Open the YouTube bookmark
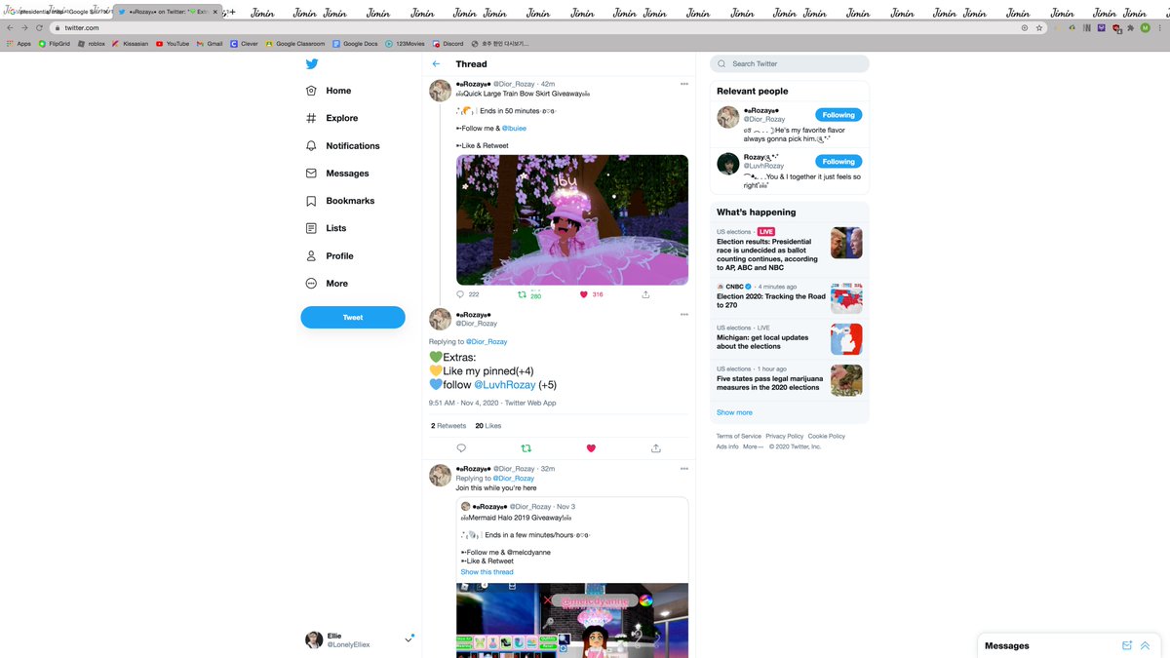 tap(173, 44)
